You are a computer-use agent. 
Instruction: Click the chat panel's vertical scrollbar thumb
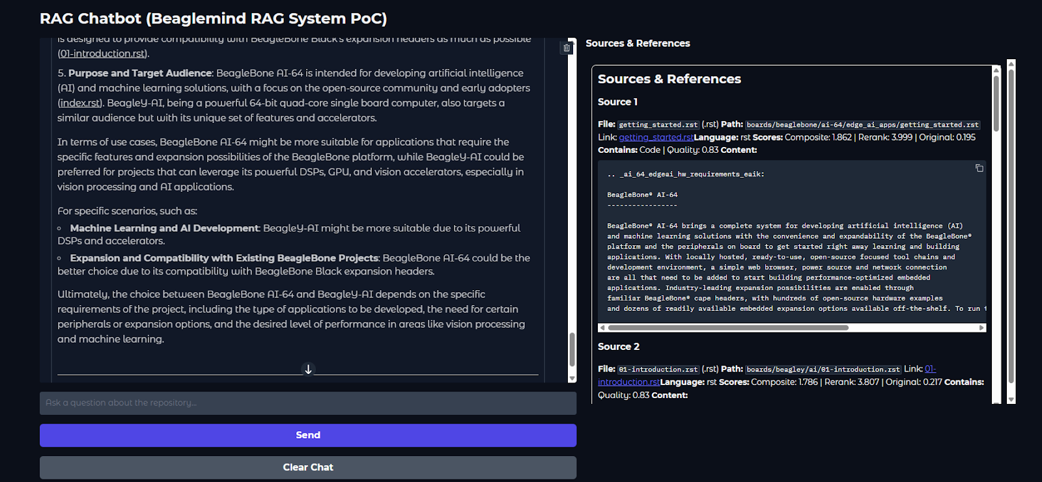pyautogui.click(x=572, y=350)
